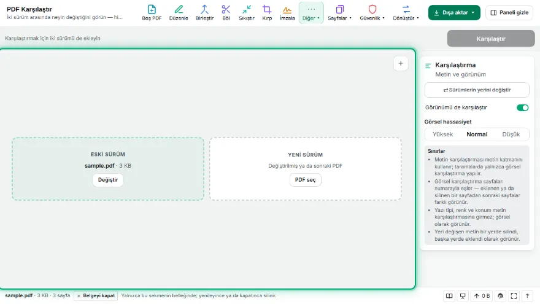The height and width of the screenshot is (304, 540).
Task: Toggle fullscreen with the expand icon
Action: pyautogui.click(x=514, y=296)
